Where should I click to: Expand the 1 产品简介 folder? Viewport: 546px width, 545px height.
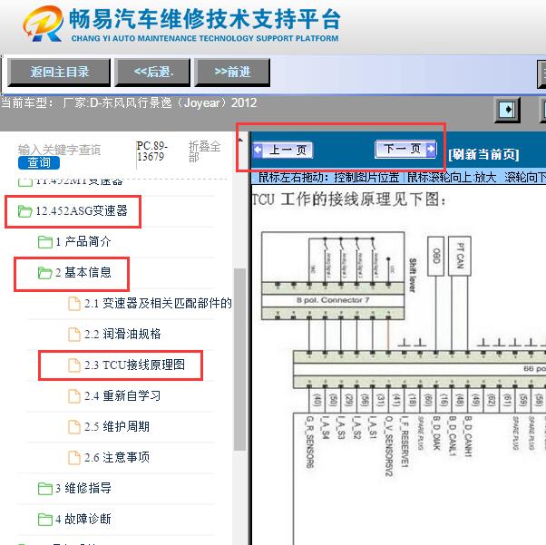pos(83,241)
